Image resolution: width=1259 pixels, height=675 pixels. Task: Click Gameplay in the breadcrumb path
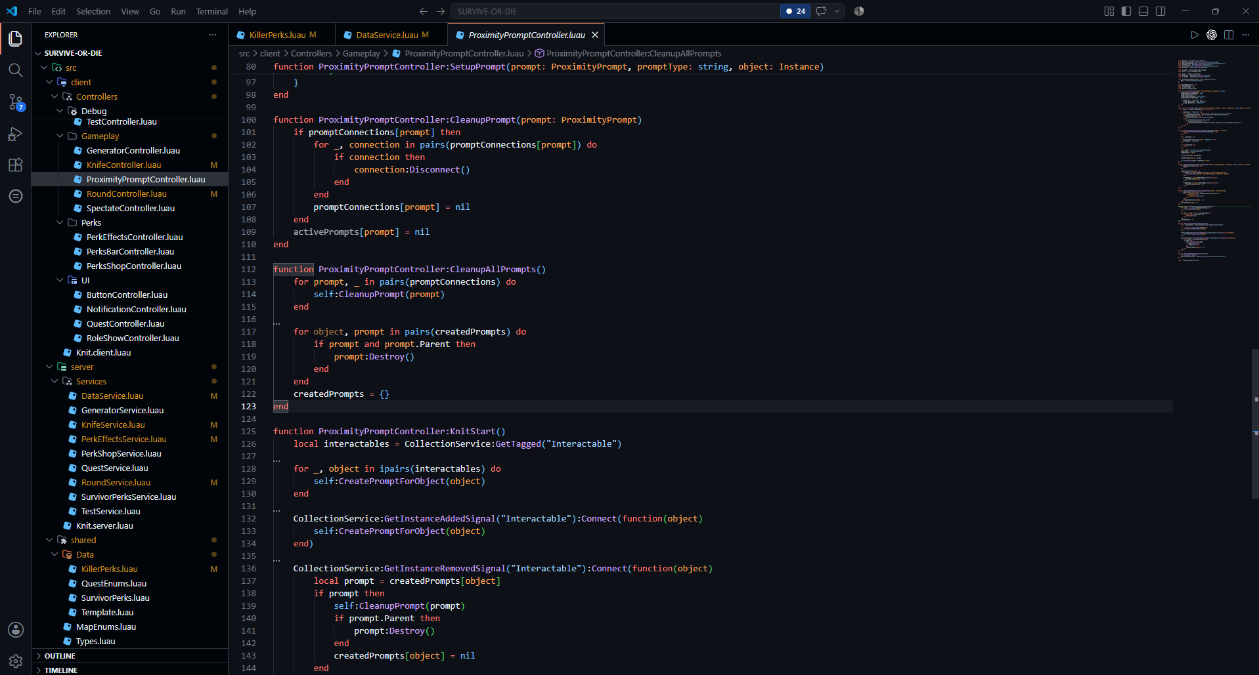coord(361,53)
